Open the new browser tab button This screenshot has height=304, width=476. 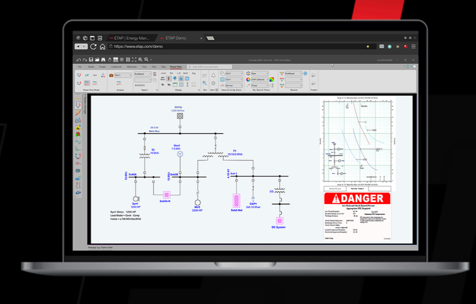point(210,38)
